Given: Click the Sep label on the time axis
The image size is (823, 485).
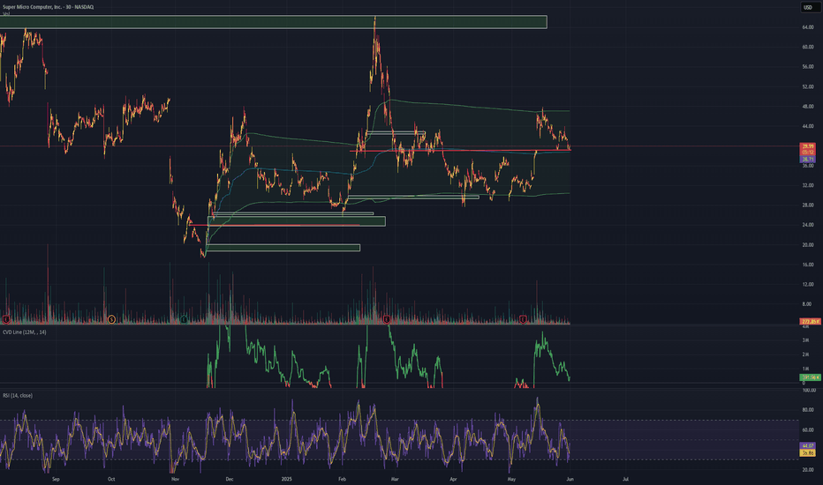Looking at the screenshot, I should [57, 479].
